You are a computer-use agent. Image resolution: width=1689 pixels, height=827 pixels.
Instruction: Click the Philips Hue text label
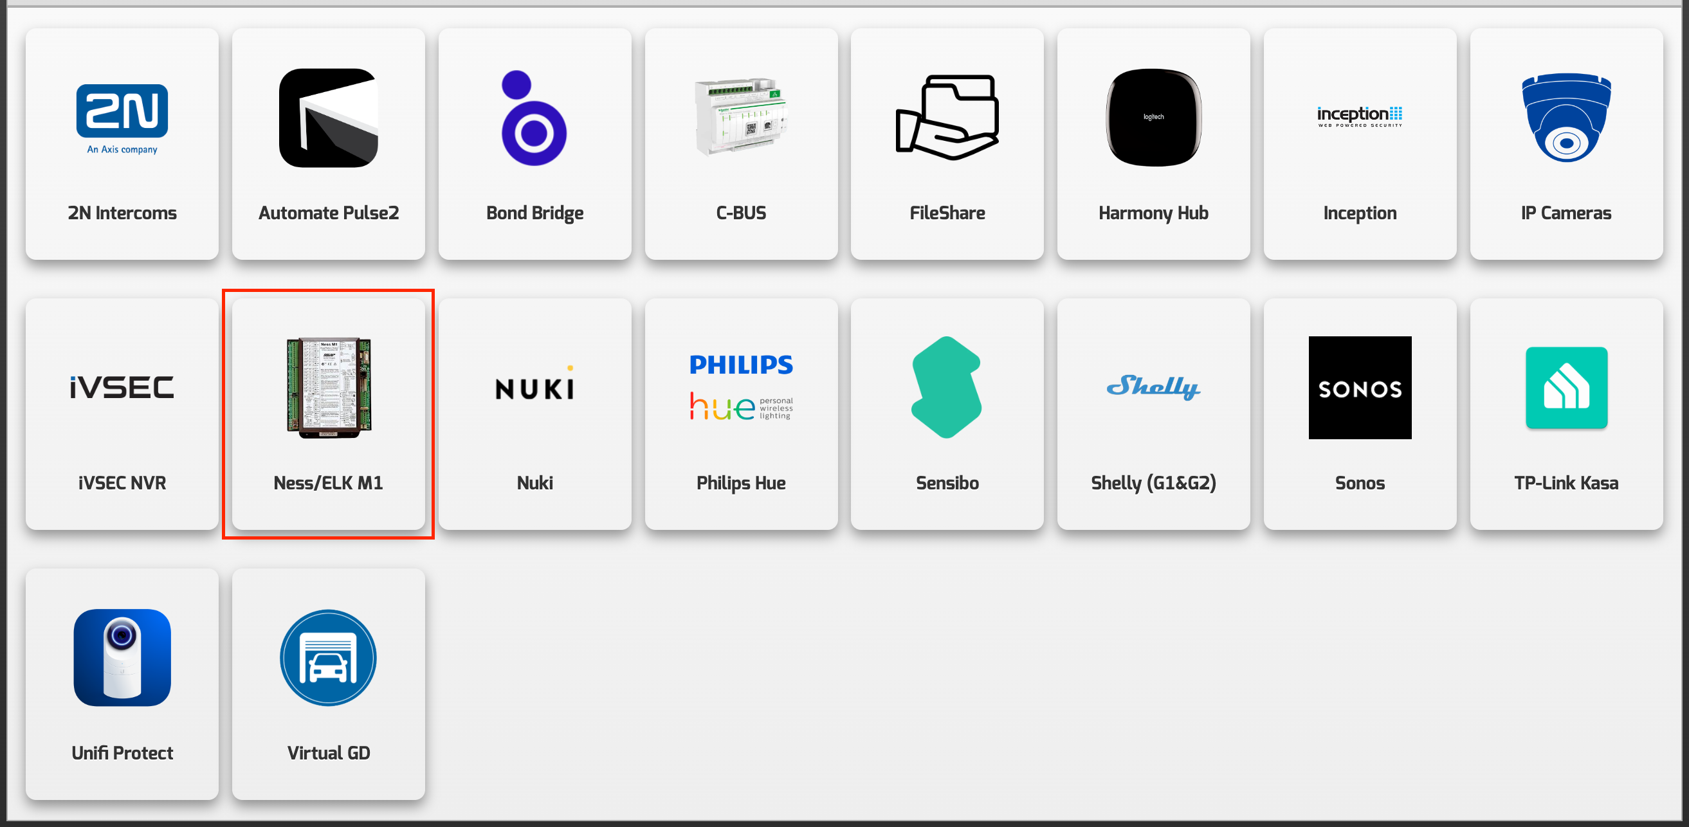(x=741, y=483)
